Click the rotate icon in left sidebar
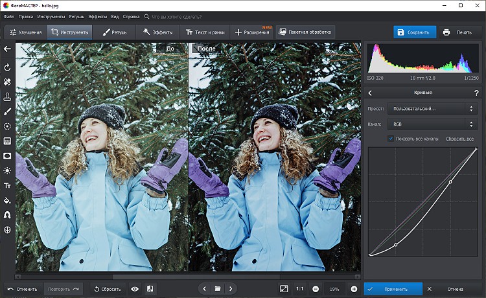The height and width of the screenshot is (298, 486). point(7,67)
